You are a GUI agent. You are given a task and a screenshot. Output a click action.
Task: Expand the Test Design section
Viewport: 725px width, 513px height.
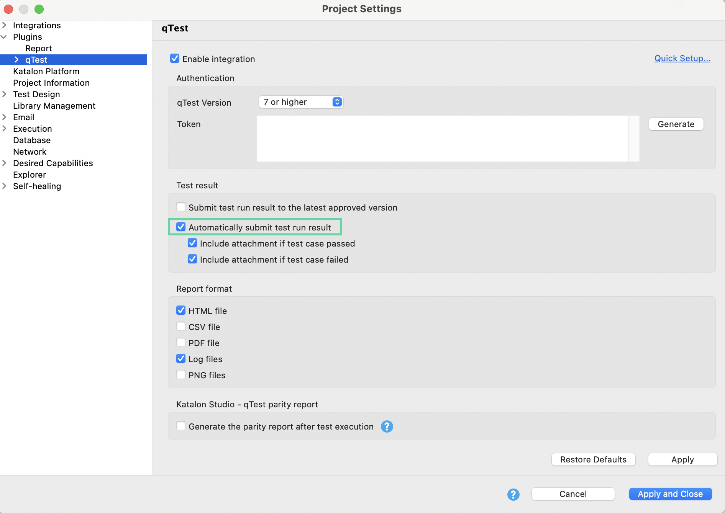4,94
